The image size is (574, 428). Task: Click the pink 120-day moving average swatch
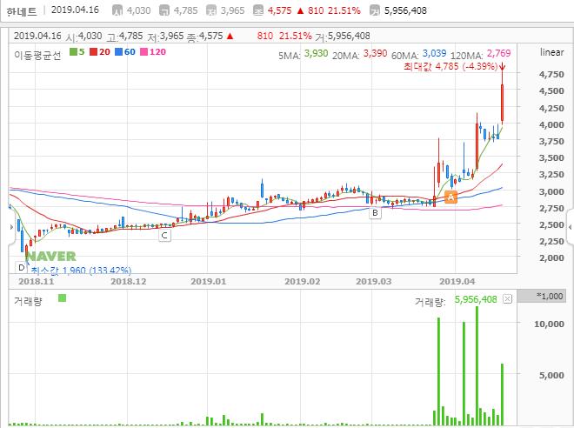[x=143, y=52]
